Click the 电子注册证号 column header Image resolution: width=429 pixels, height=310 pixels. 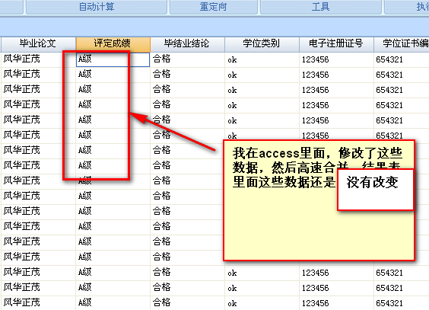[336, 44]
